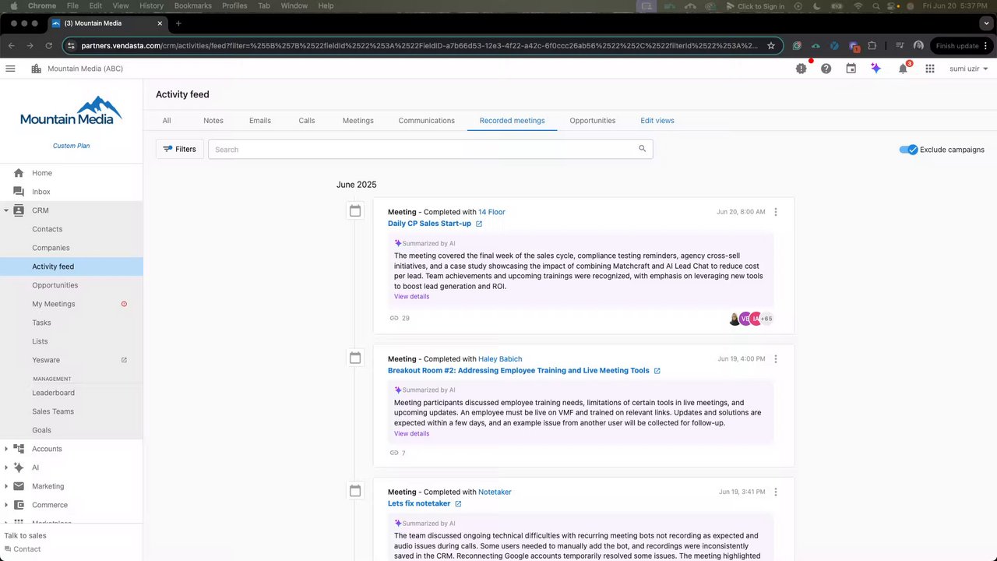Viewport: 997px width, 561px height.
Task: Click the link count icon showing 29
Action: [394, 319]
